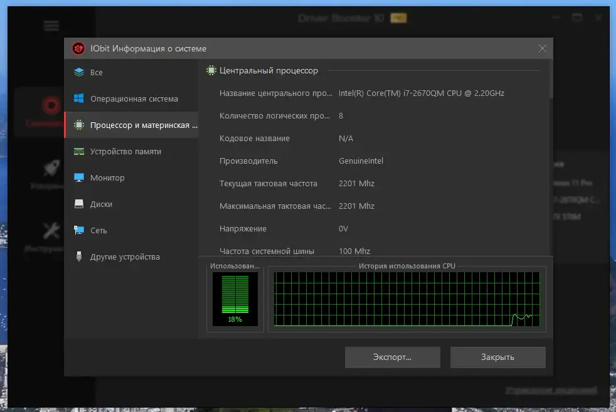Click the rocket boost icon in Driver Booster sidebar
The width and height of the screenshot is (616, 412).
pos(51,168)
